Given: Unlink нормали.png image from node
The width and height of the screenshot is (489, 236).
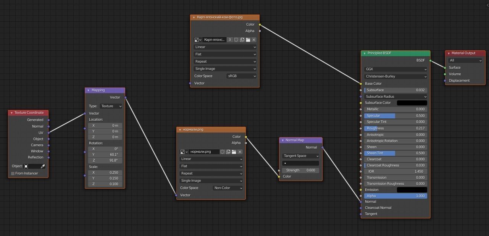Looking at the screenshot, I should click(x=240, y=152).
